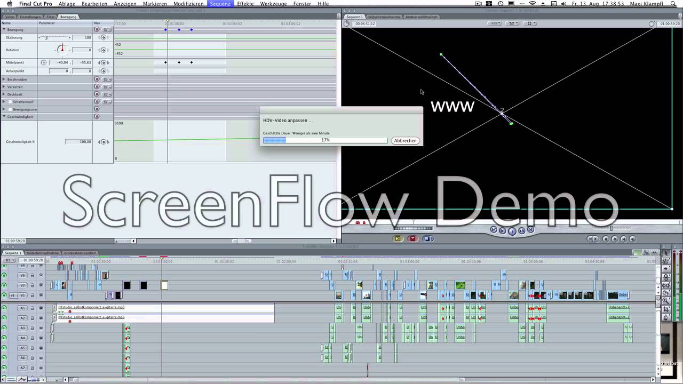Add a keyframe for Geschwindigkeit %
Screen dimensions: 683x384
click(104, 141)
